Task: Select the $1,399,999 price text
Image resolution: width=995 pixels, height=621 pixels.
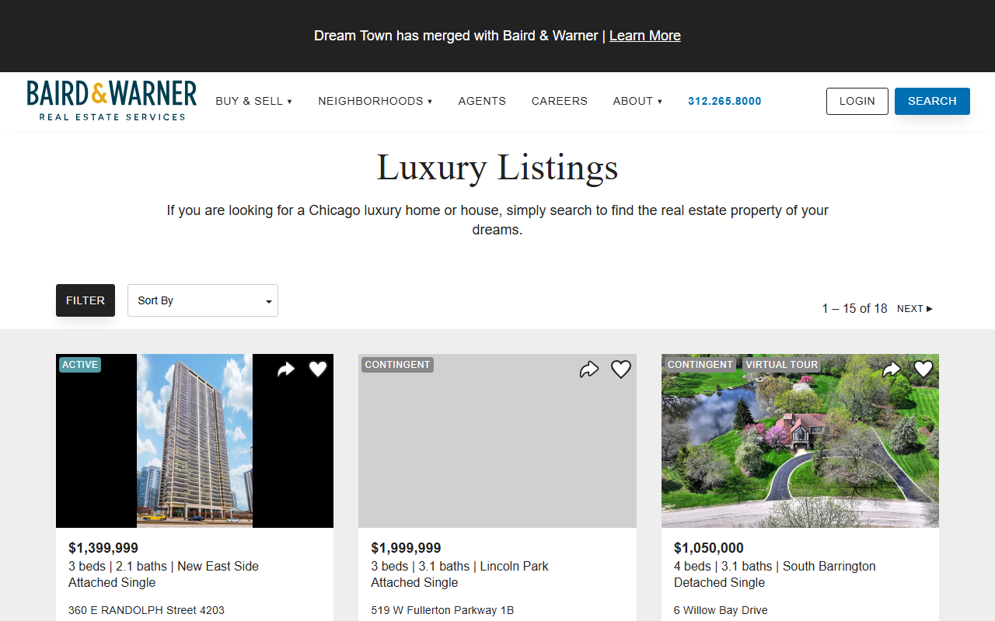Action: 103,548
